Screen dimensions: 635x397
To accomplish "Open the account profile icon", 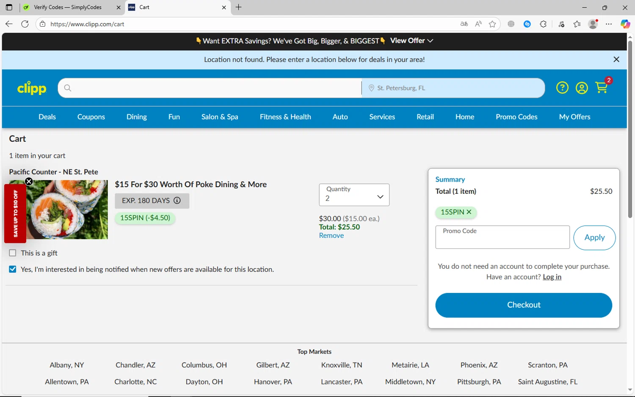I will point(582,88).
